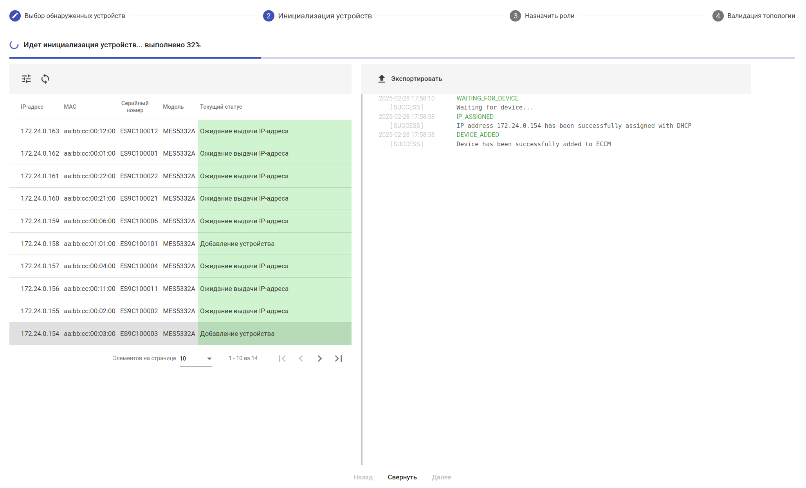Go to the next table page
The image size is (806, 488).
pos(320,359)
